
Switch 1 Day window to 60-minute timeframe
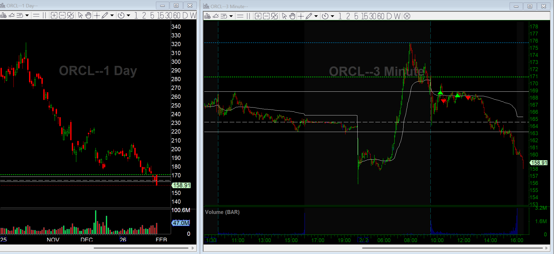177,16
